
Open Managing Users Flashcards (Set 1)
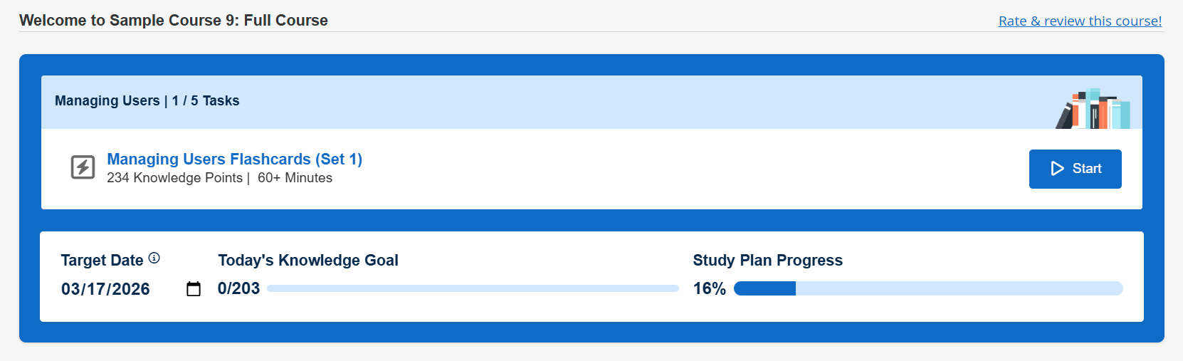(234, 159)
